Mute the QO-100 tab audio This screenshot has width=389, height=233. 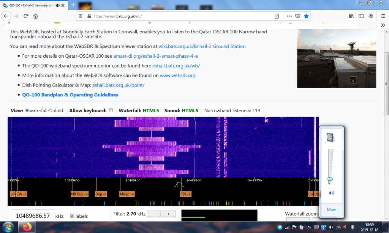click(58, 5)
